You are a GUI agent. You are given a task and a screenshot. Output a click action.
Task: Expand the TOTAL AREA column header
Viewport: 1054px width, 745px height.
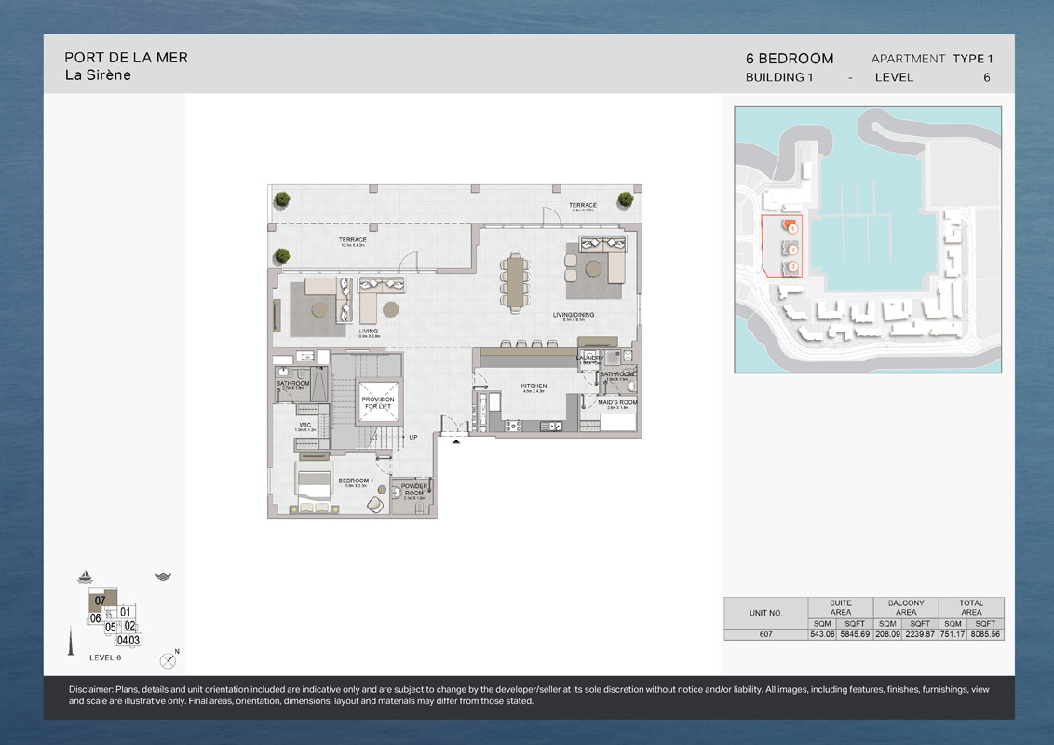(970, 605)
